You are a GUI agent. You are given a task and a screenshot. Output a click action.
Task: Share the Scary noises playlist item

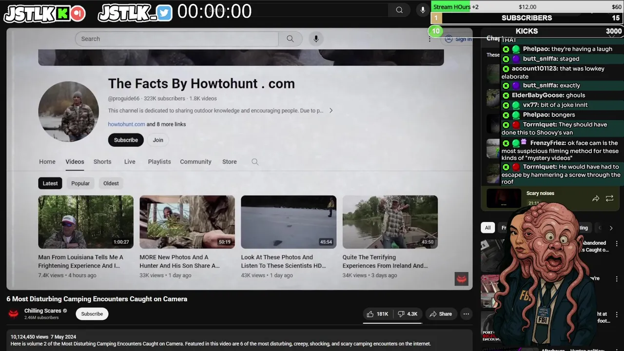[596, 198]
